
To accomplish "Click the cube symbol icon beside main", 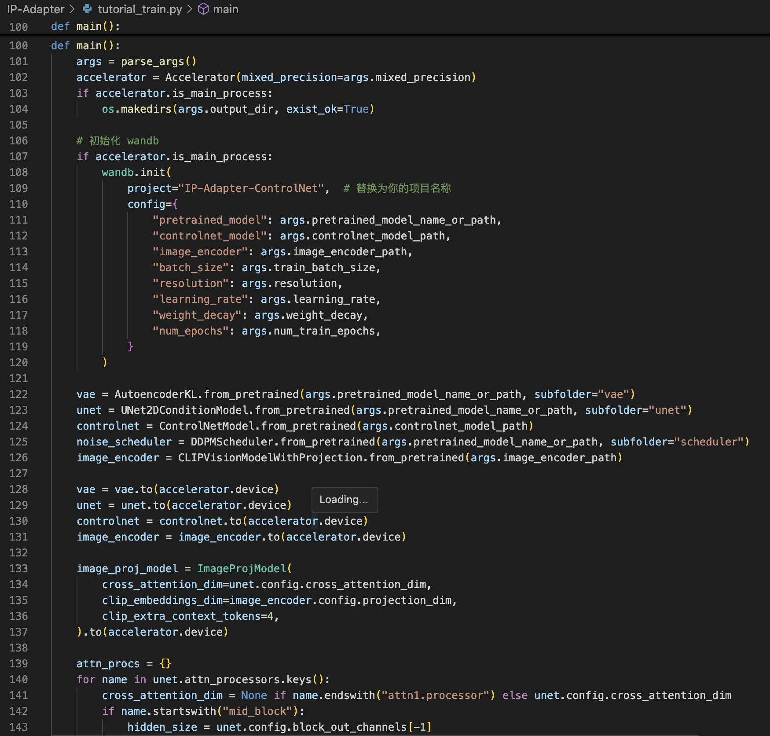I will [203, 9].
